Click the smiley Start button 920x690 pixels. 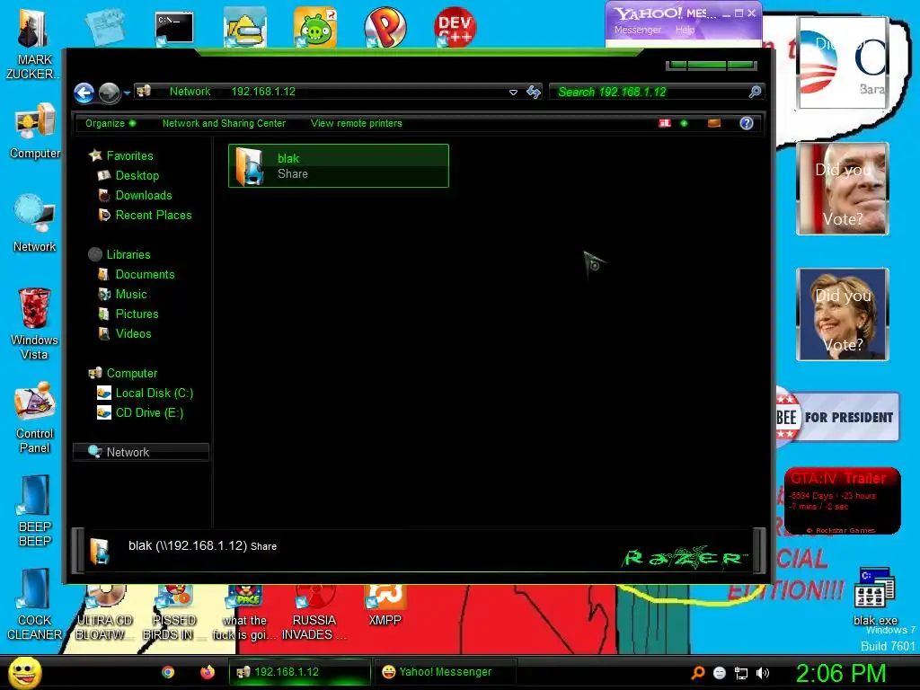point(24,672)
